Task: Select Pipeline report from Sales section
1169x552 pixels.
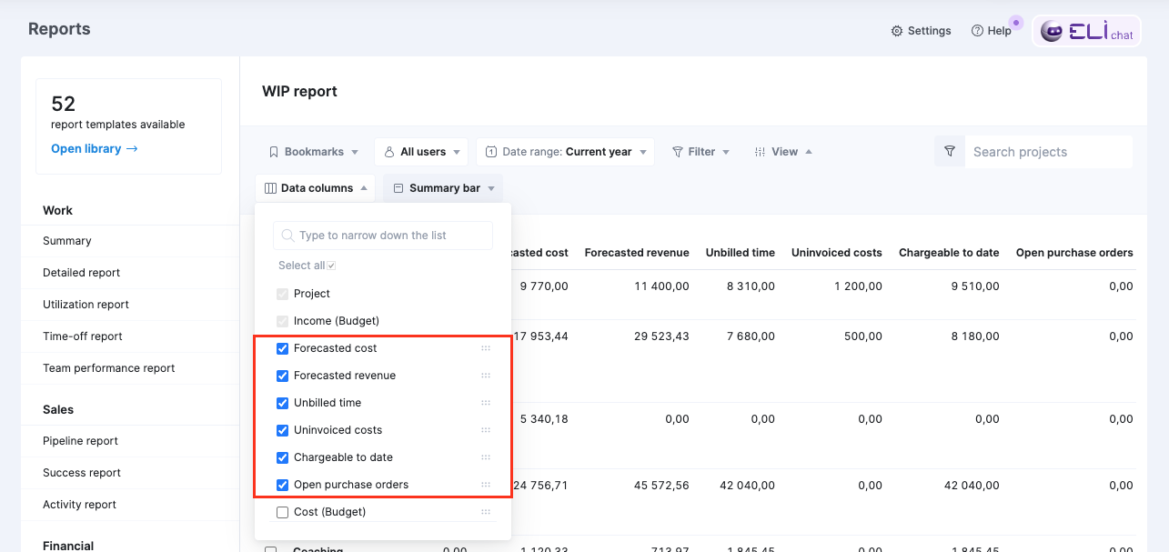Action: (80, 441)
